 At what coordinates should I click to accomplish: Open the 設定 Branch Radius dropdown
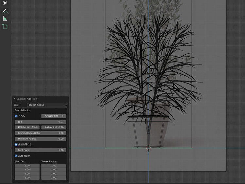pos(47,105)
